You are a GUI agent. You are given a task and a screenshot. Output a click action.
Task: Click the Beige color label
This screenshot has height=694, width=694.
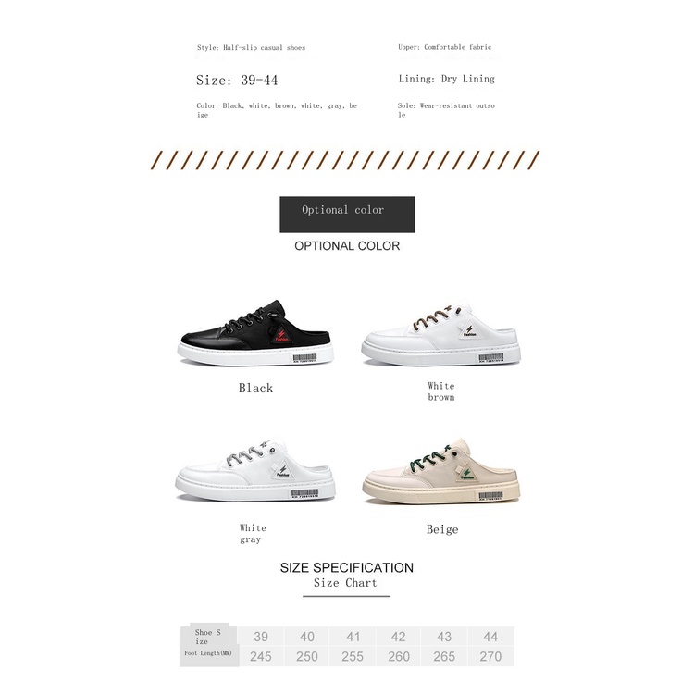click(x=442, y=530)
